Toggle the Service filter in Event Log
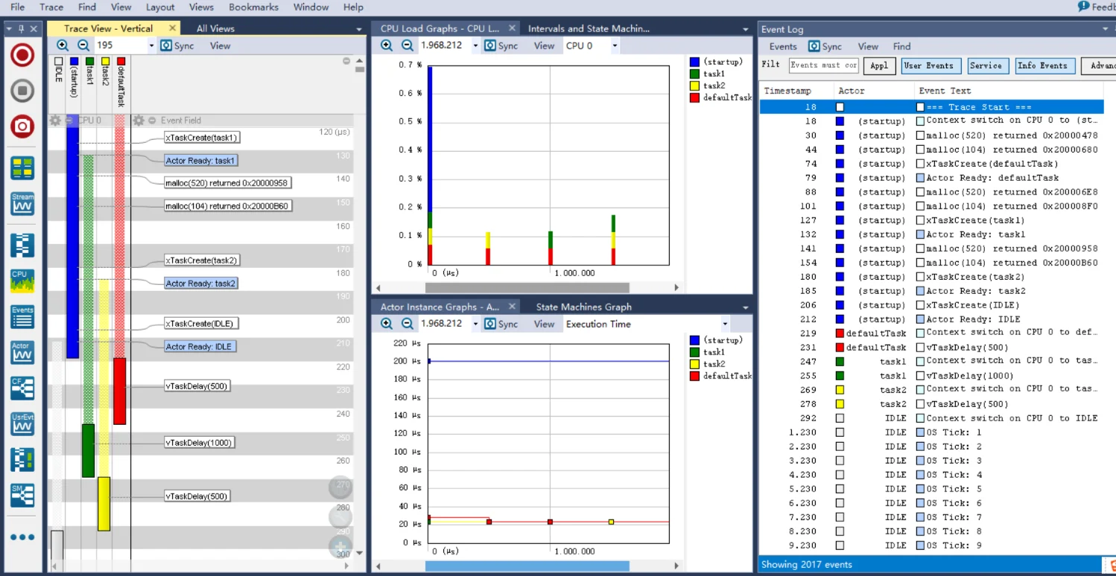This screenshot has height=576, width=1116. tap(986, 65)
